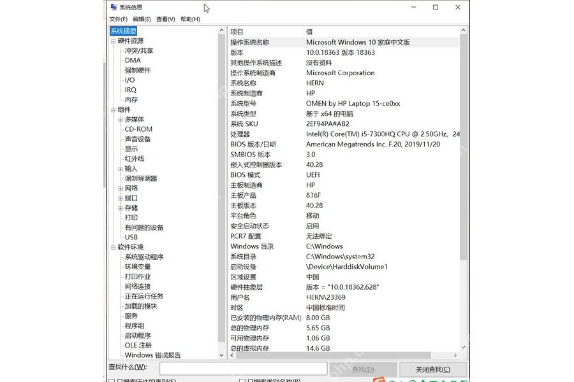Open the 帮助(H) menu
The width and height of the screenshot is (574, 382).
click(x=190, y=19)
